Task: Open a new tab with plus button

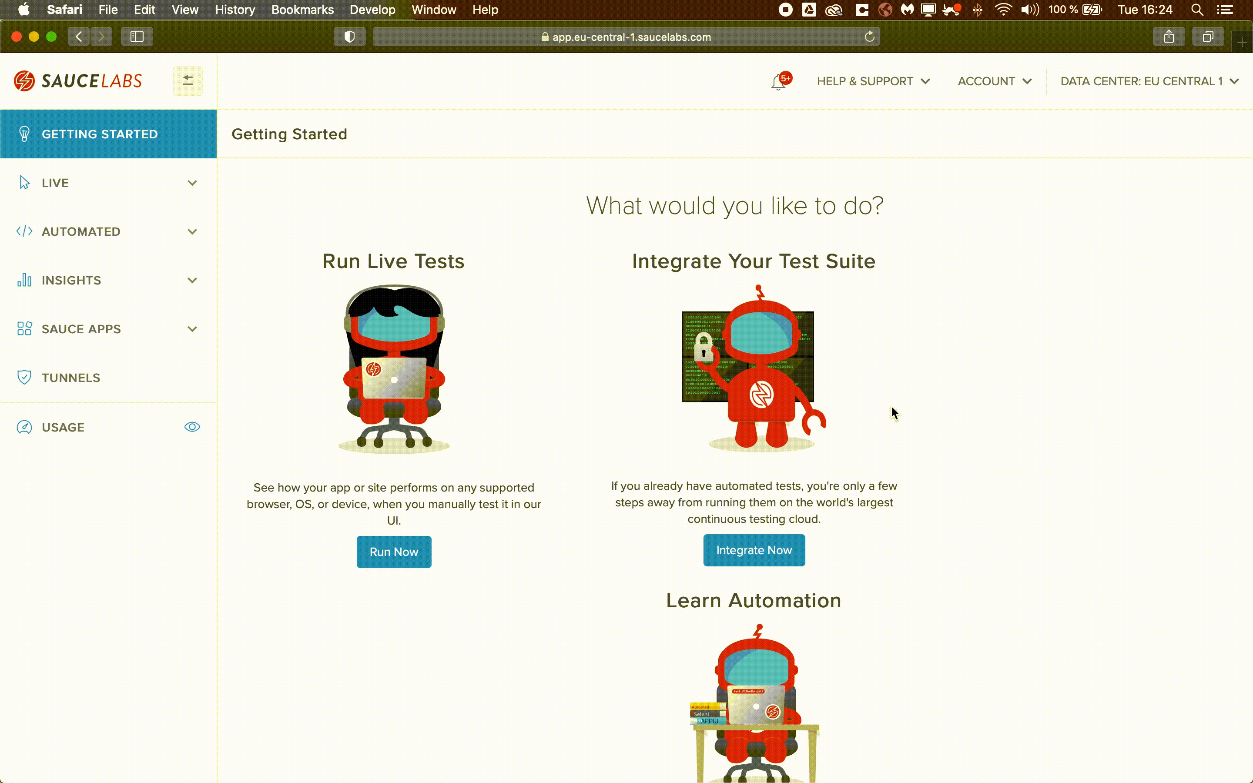Action: pyautogui.click(x=1242, y=42)
